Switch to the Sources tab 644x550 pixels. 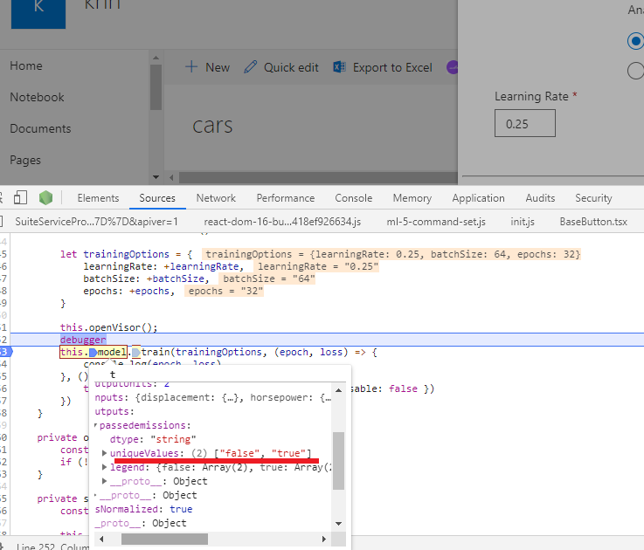157,198
